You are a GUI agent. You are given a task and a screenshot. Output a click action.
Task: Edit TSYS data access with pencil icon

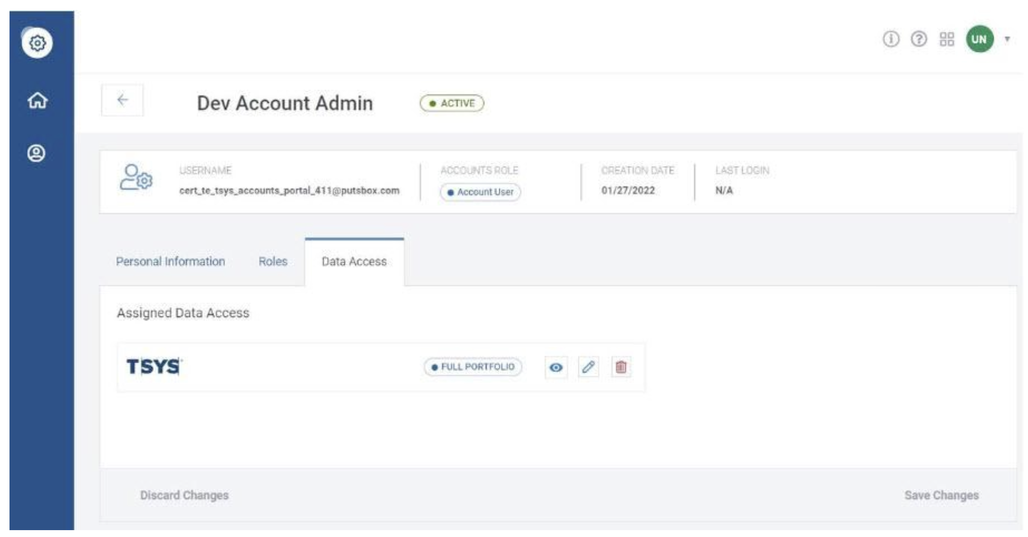[x=588, y=367]
